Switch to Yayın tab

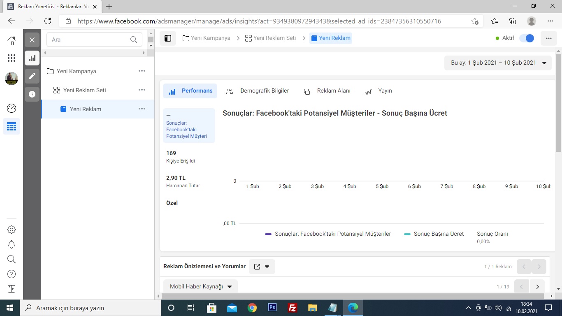click(x=379, y=91)
